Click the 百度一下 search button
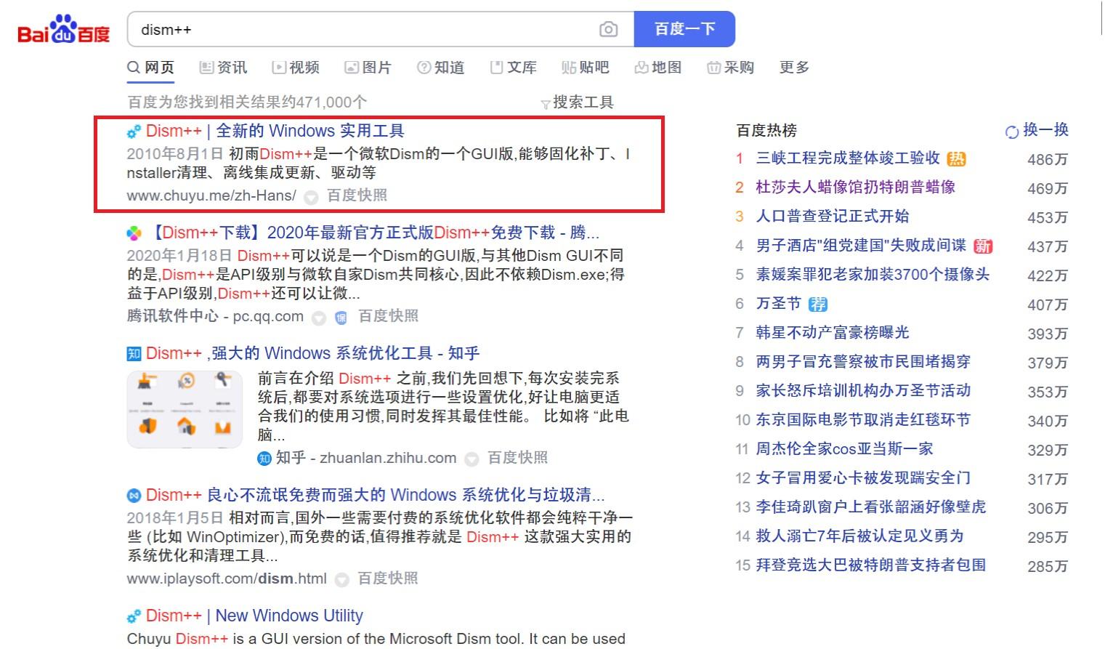The image size is (1105, 649). 684,29
